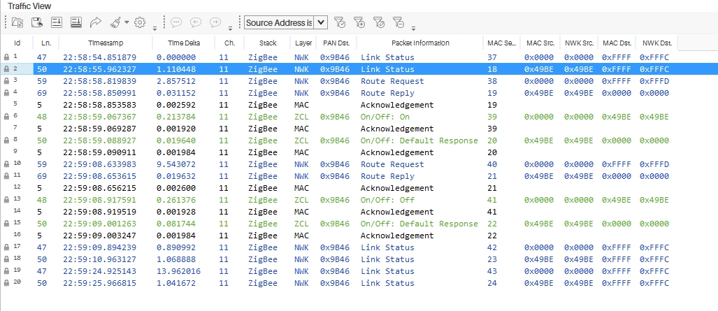Click timestamp 22:59:25.966815
The image size is (718, 311).
coord(99,283)
